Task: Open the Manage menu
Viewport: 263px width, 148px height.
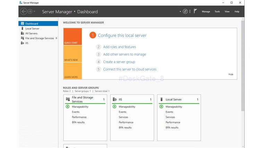Action: [206, 11]
